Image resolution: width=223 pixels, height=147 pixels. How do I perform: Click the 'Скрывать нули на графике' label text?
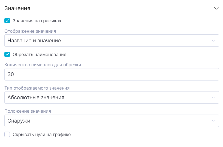[41, 134]
